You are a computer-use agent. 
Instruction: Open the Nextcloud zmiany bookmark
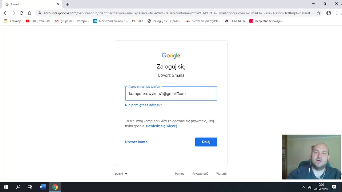tap(111, 21)
